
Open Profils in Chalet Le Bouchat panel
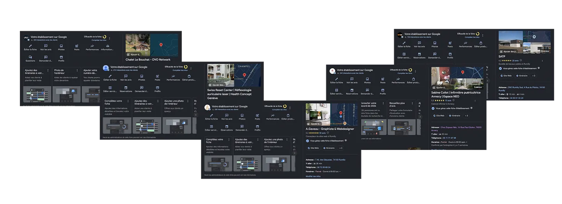click(61, 59)
